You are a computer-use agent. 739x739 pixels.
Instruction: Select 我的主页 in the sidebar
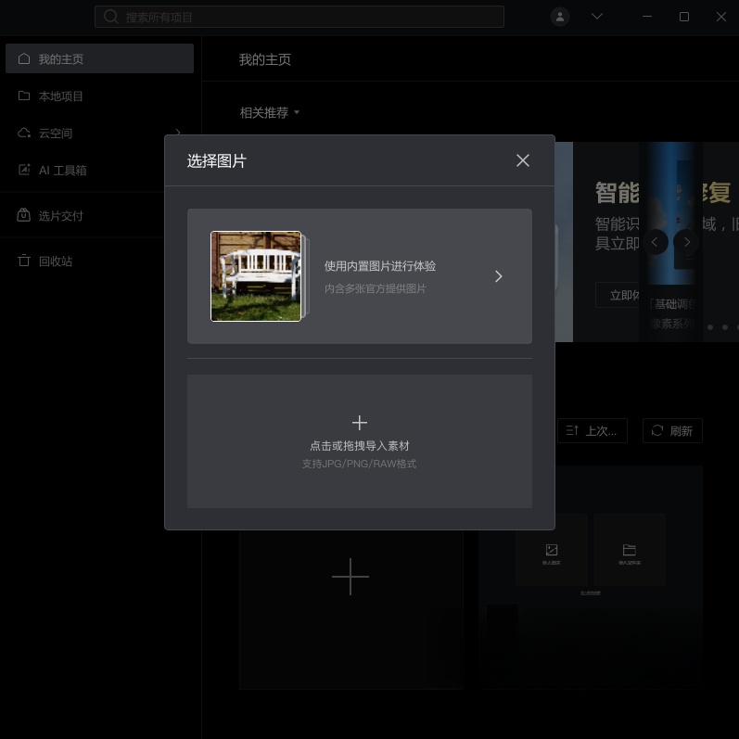pyautogui.click(x=99, y=58)
